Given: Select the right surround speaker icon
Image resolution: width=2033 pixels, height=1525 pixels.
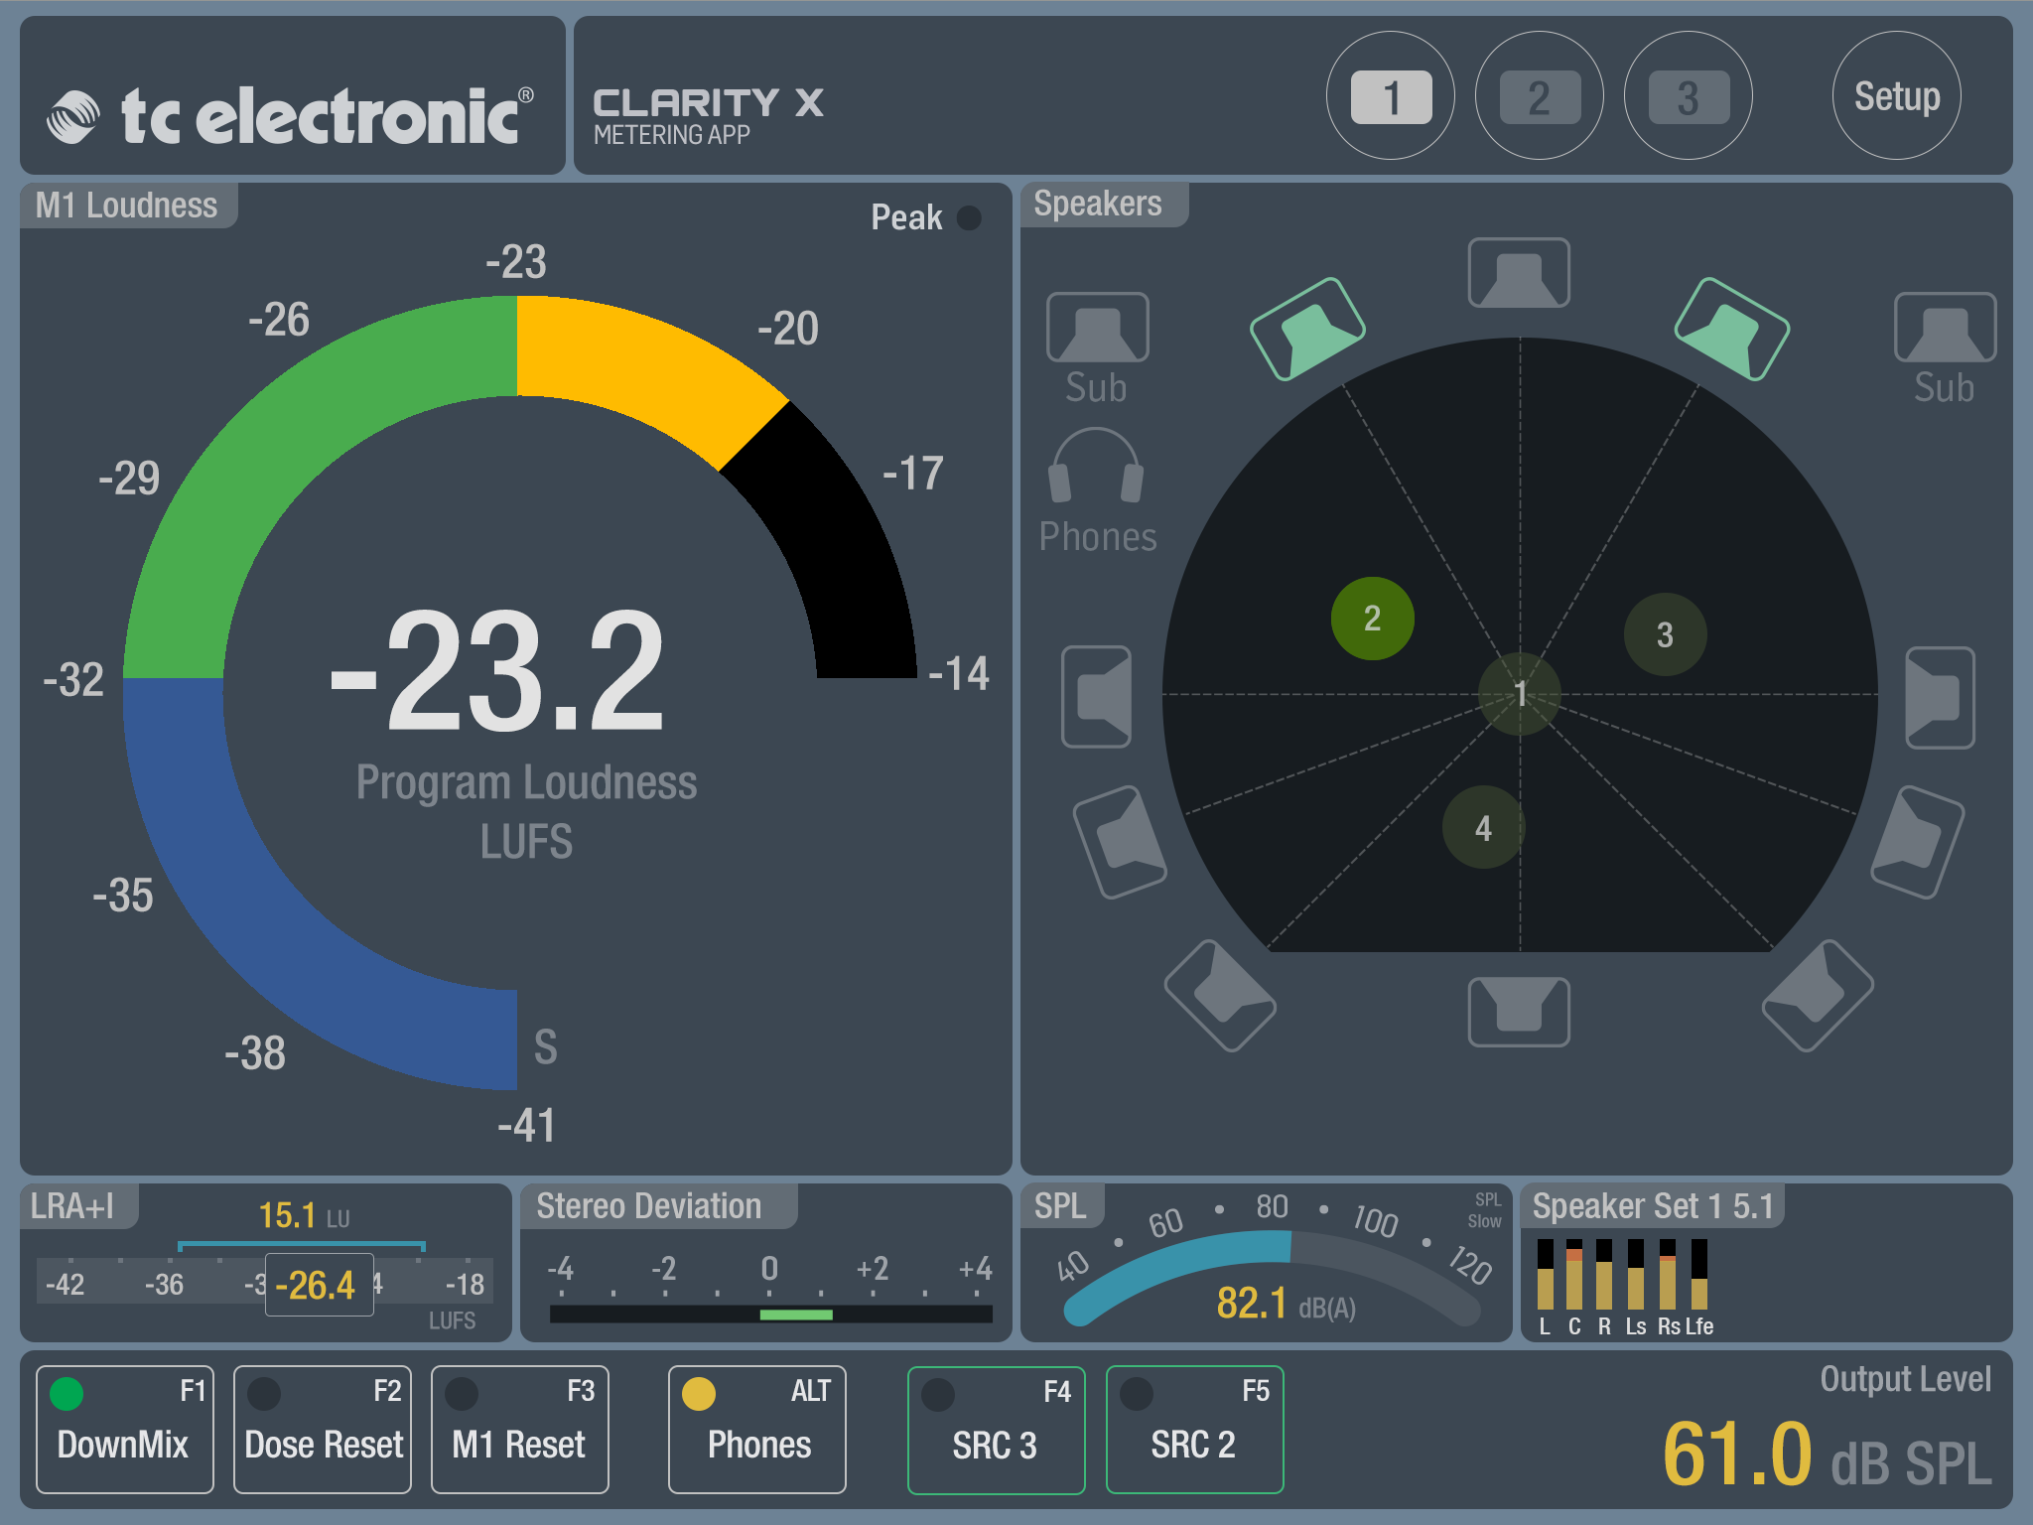Looking at the screenshot, I should click(x=1918, y=842).
